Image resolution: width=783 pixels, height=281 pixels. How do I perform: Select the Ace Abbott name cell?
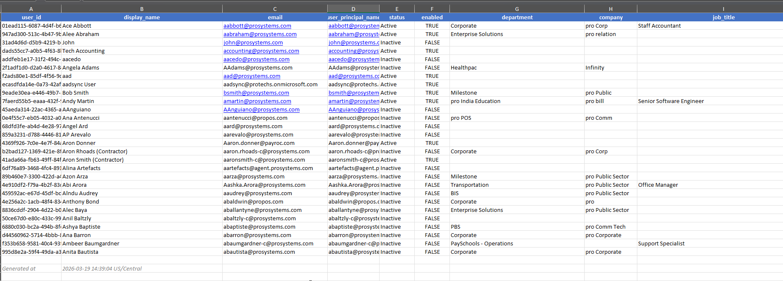[142, 26]
